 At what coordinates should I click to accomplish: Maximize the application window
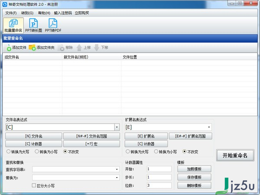pos(240,3)
